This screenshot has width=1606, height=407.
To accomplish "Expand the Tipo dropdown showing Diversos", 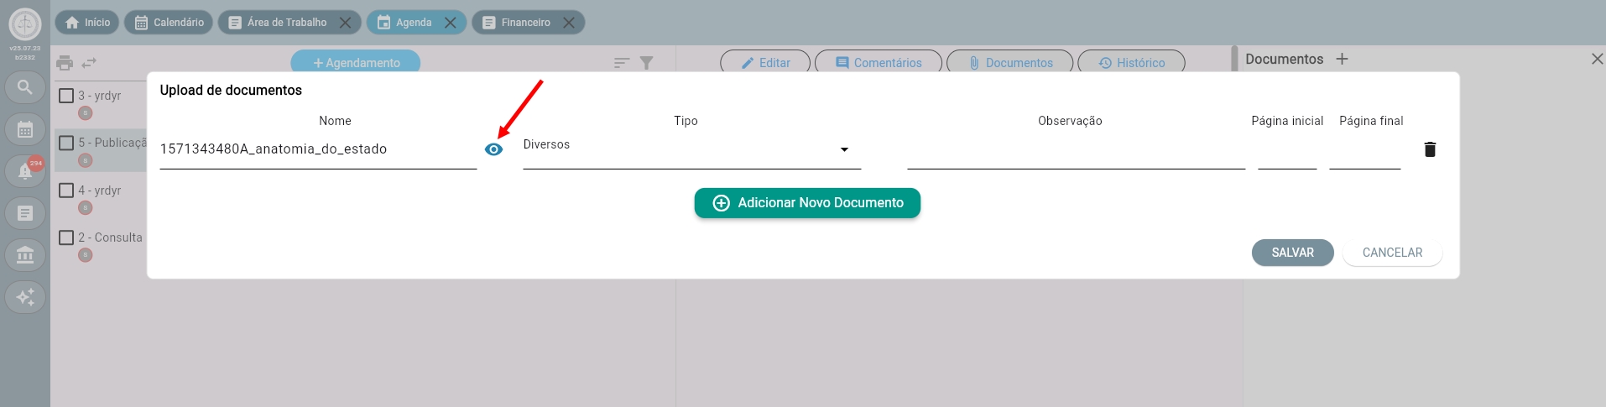I will point(691,149).
